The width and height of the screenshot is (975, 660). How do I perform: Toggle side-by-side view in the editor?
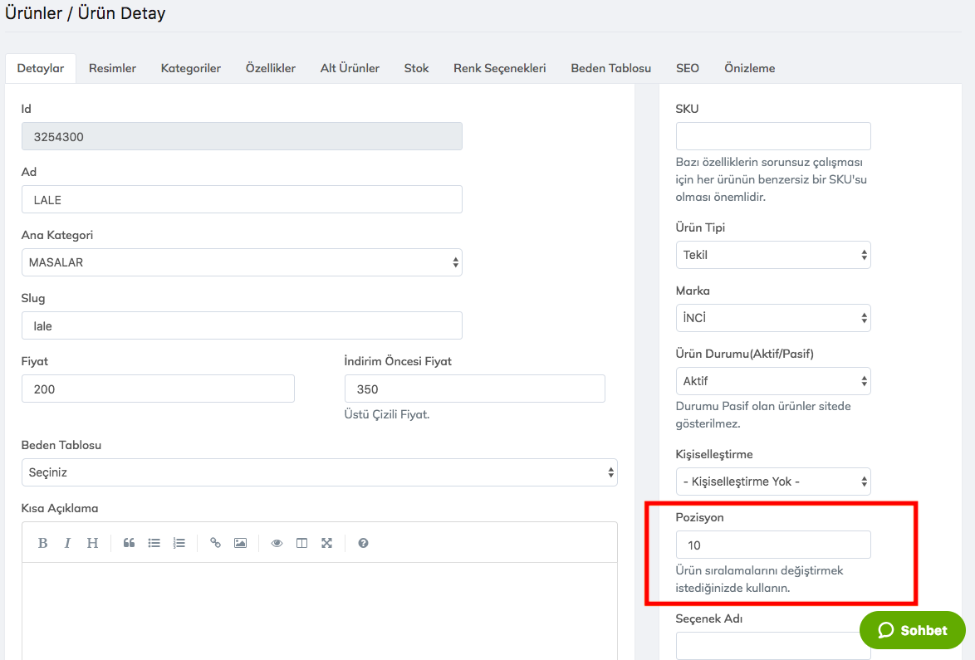click(301, 543)
